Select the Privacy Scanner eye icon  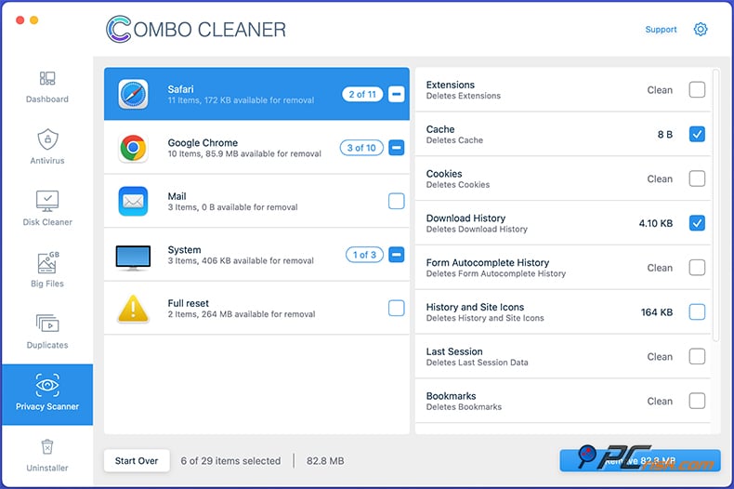tap(47, 385)
